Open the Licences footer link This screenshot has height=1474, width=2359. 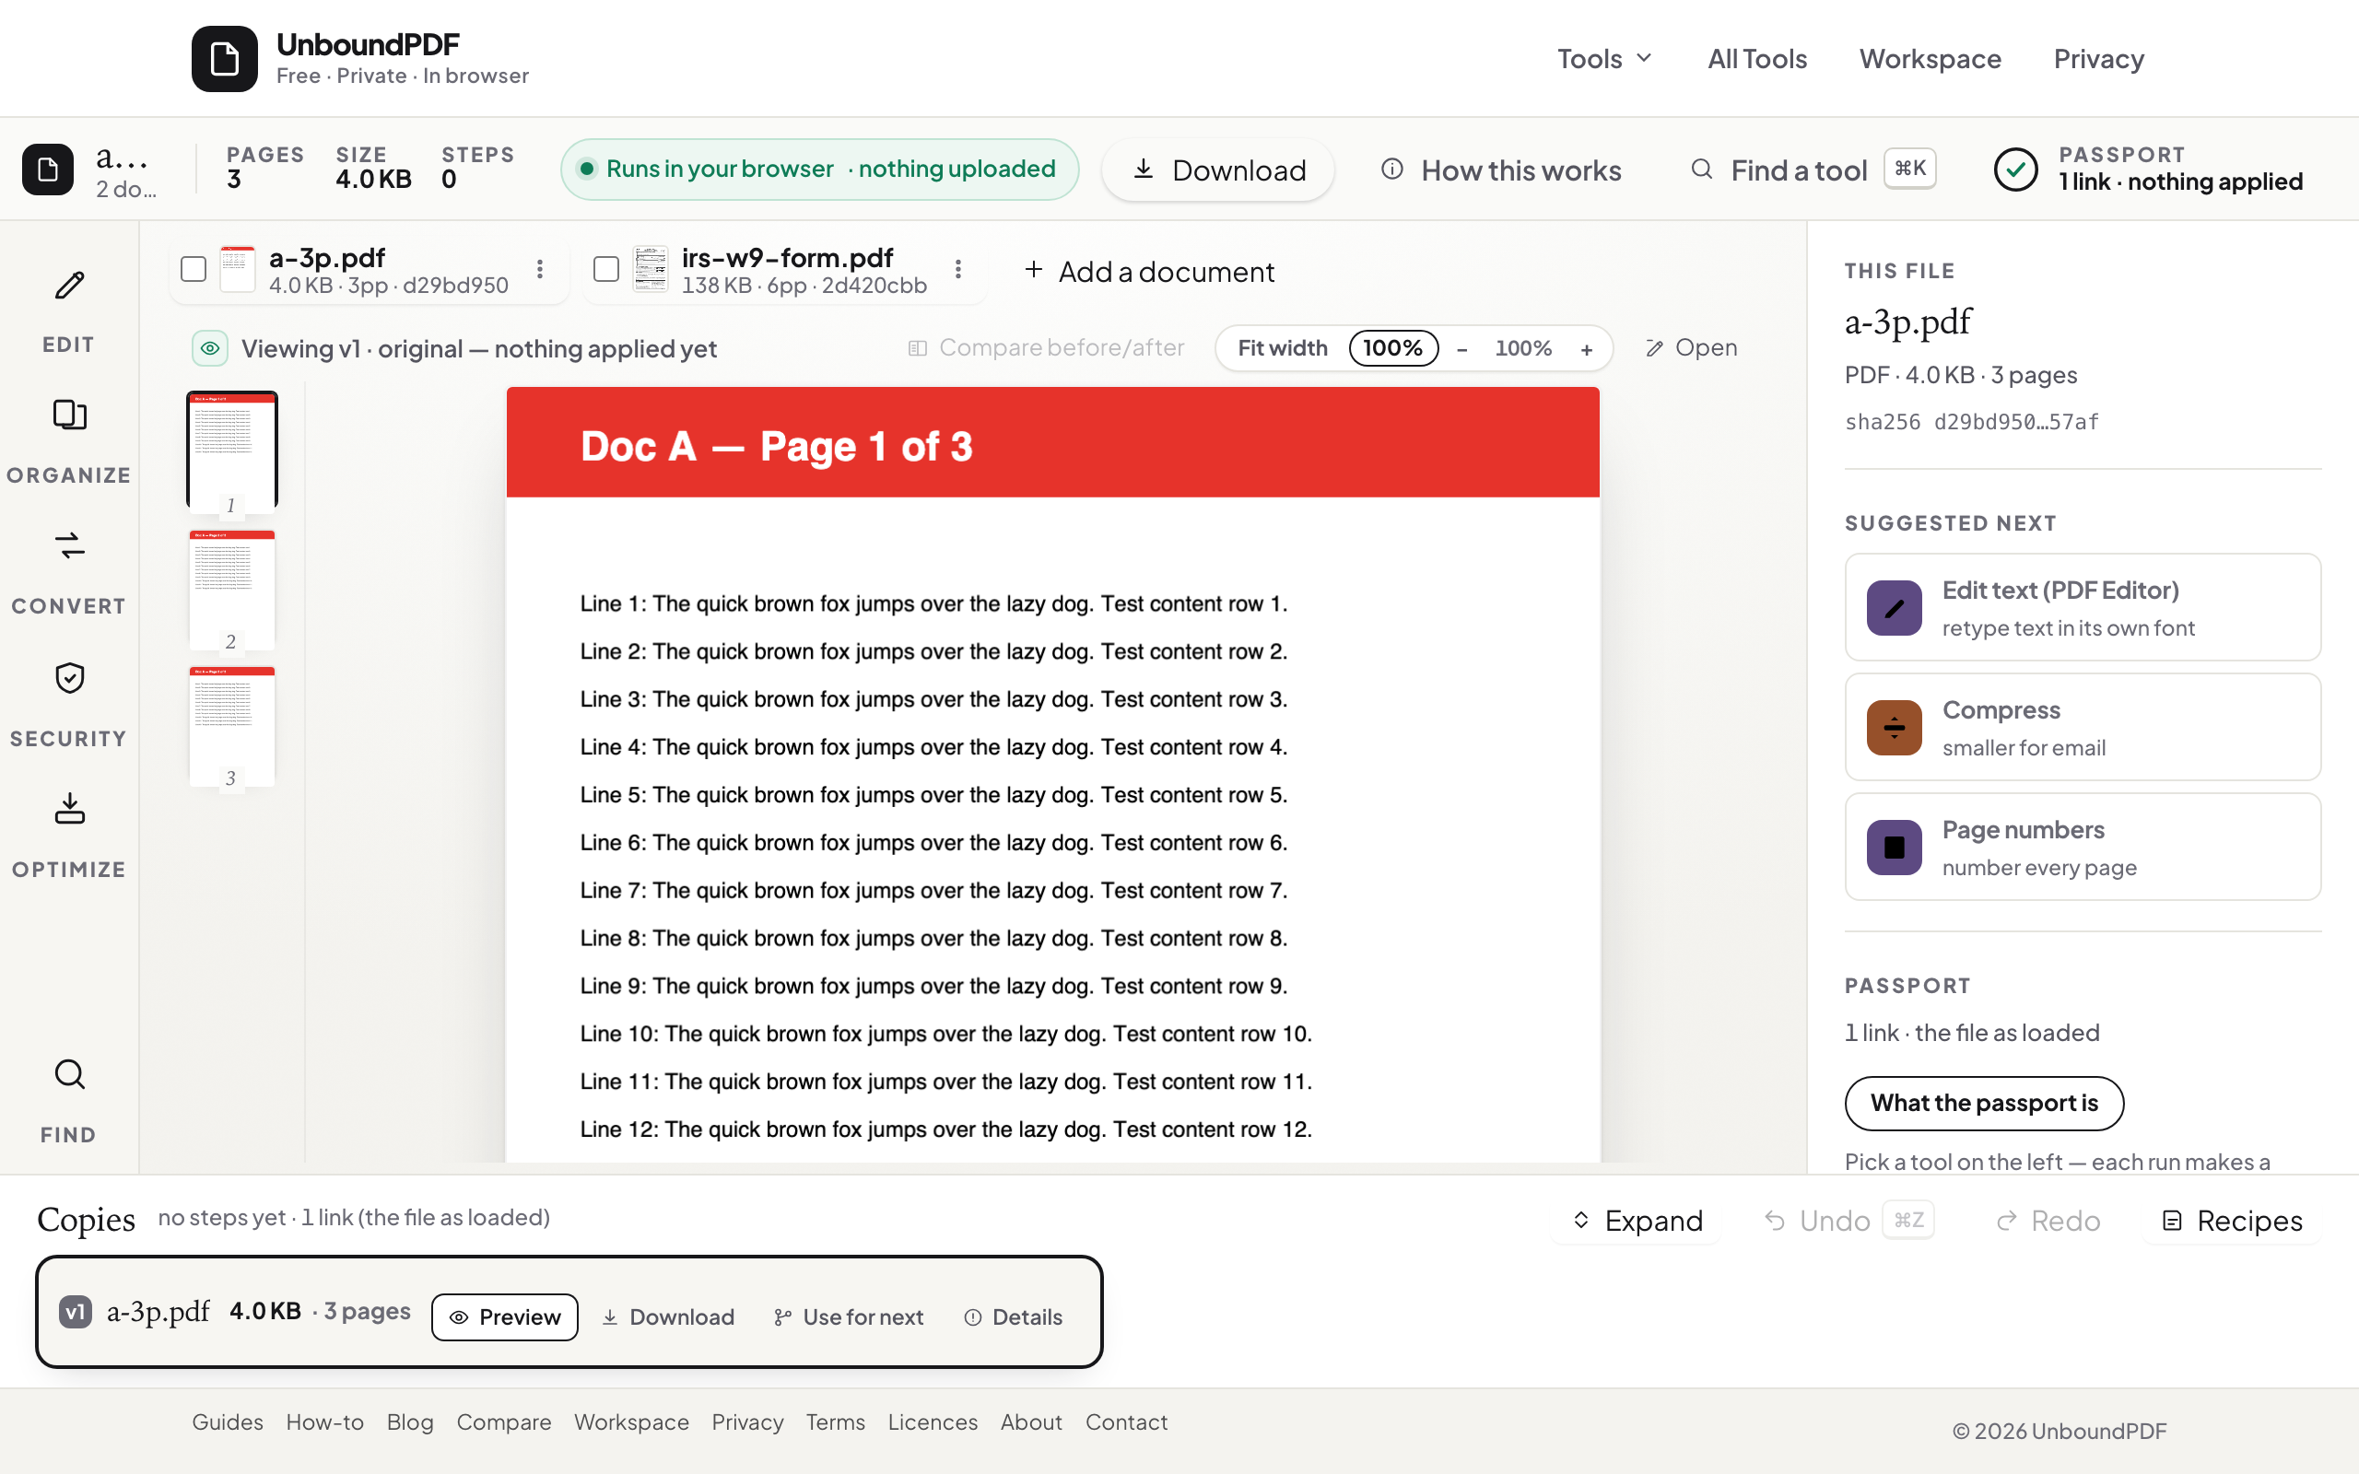[x=932, y=1422]
